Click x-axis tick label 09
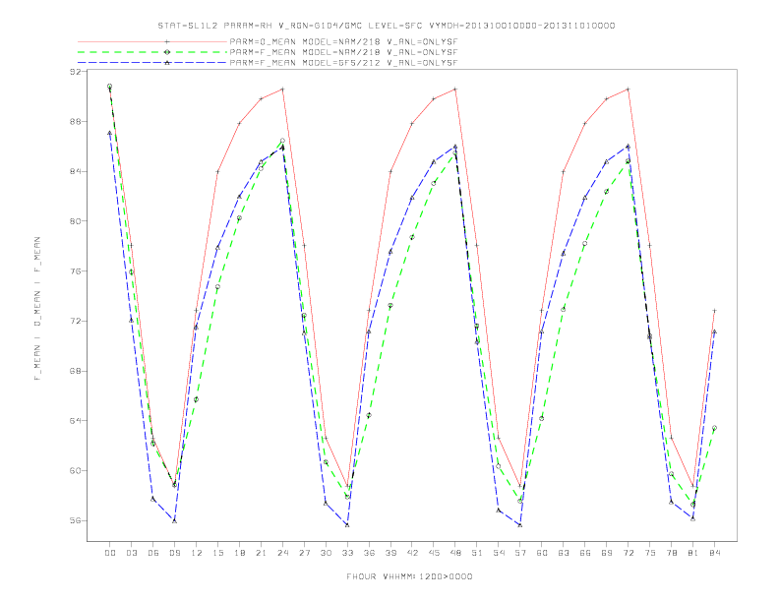 coord(174,553)
